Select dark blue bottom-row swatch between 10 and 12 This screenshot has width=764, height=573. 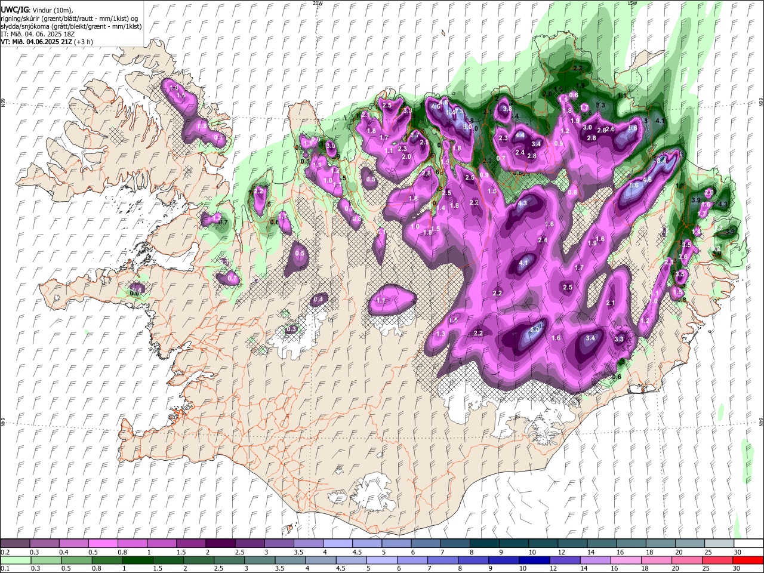(535, 560)
